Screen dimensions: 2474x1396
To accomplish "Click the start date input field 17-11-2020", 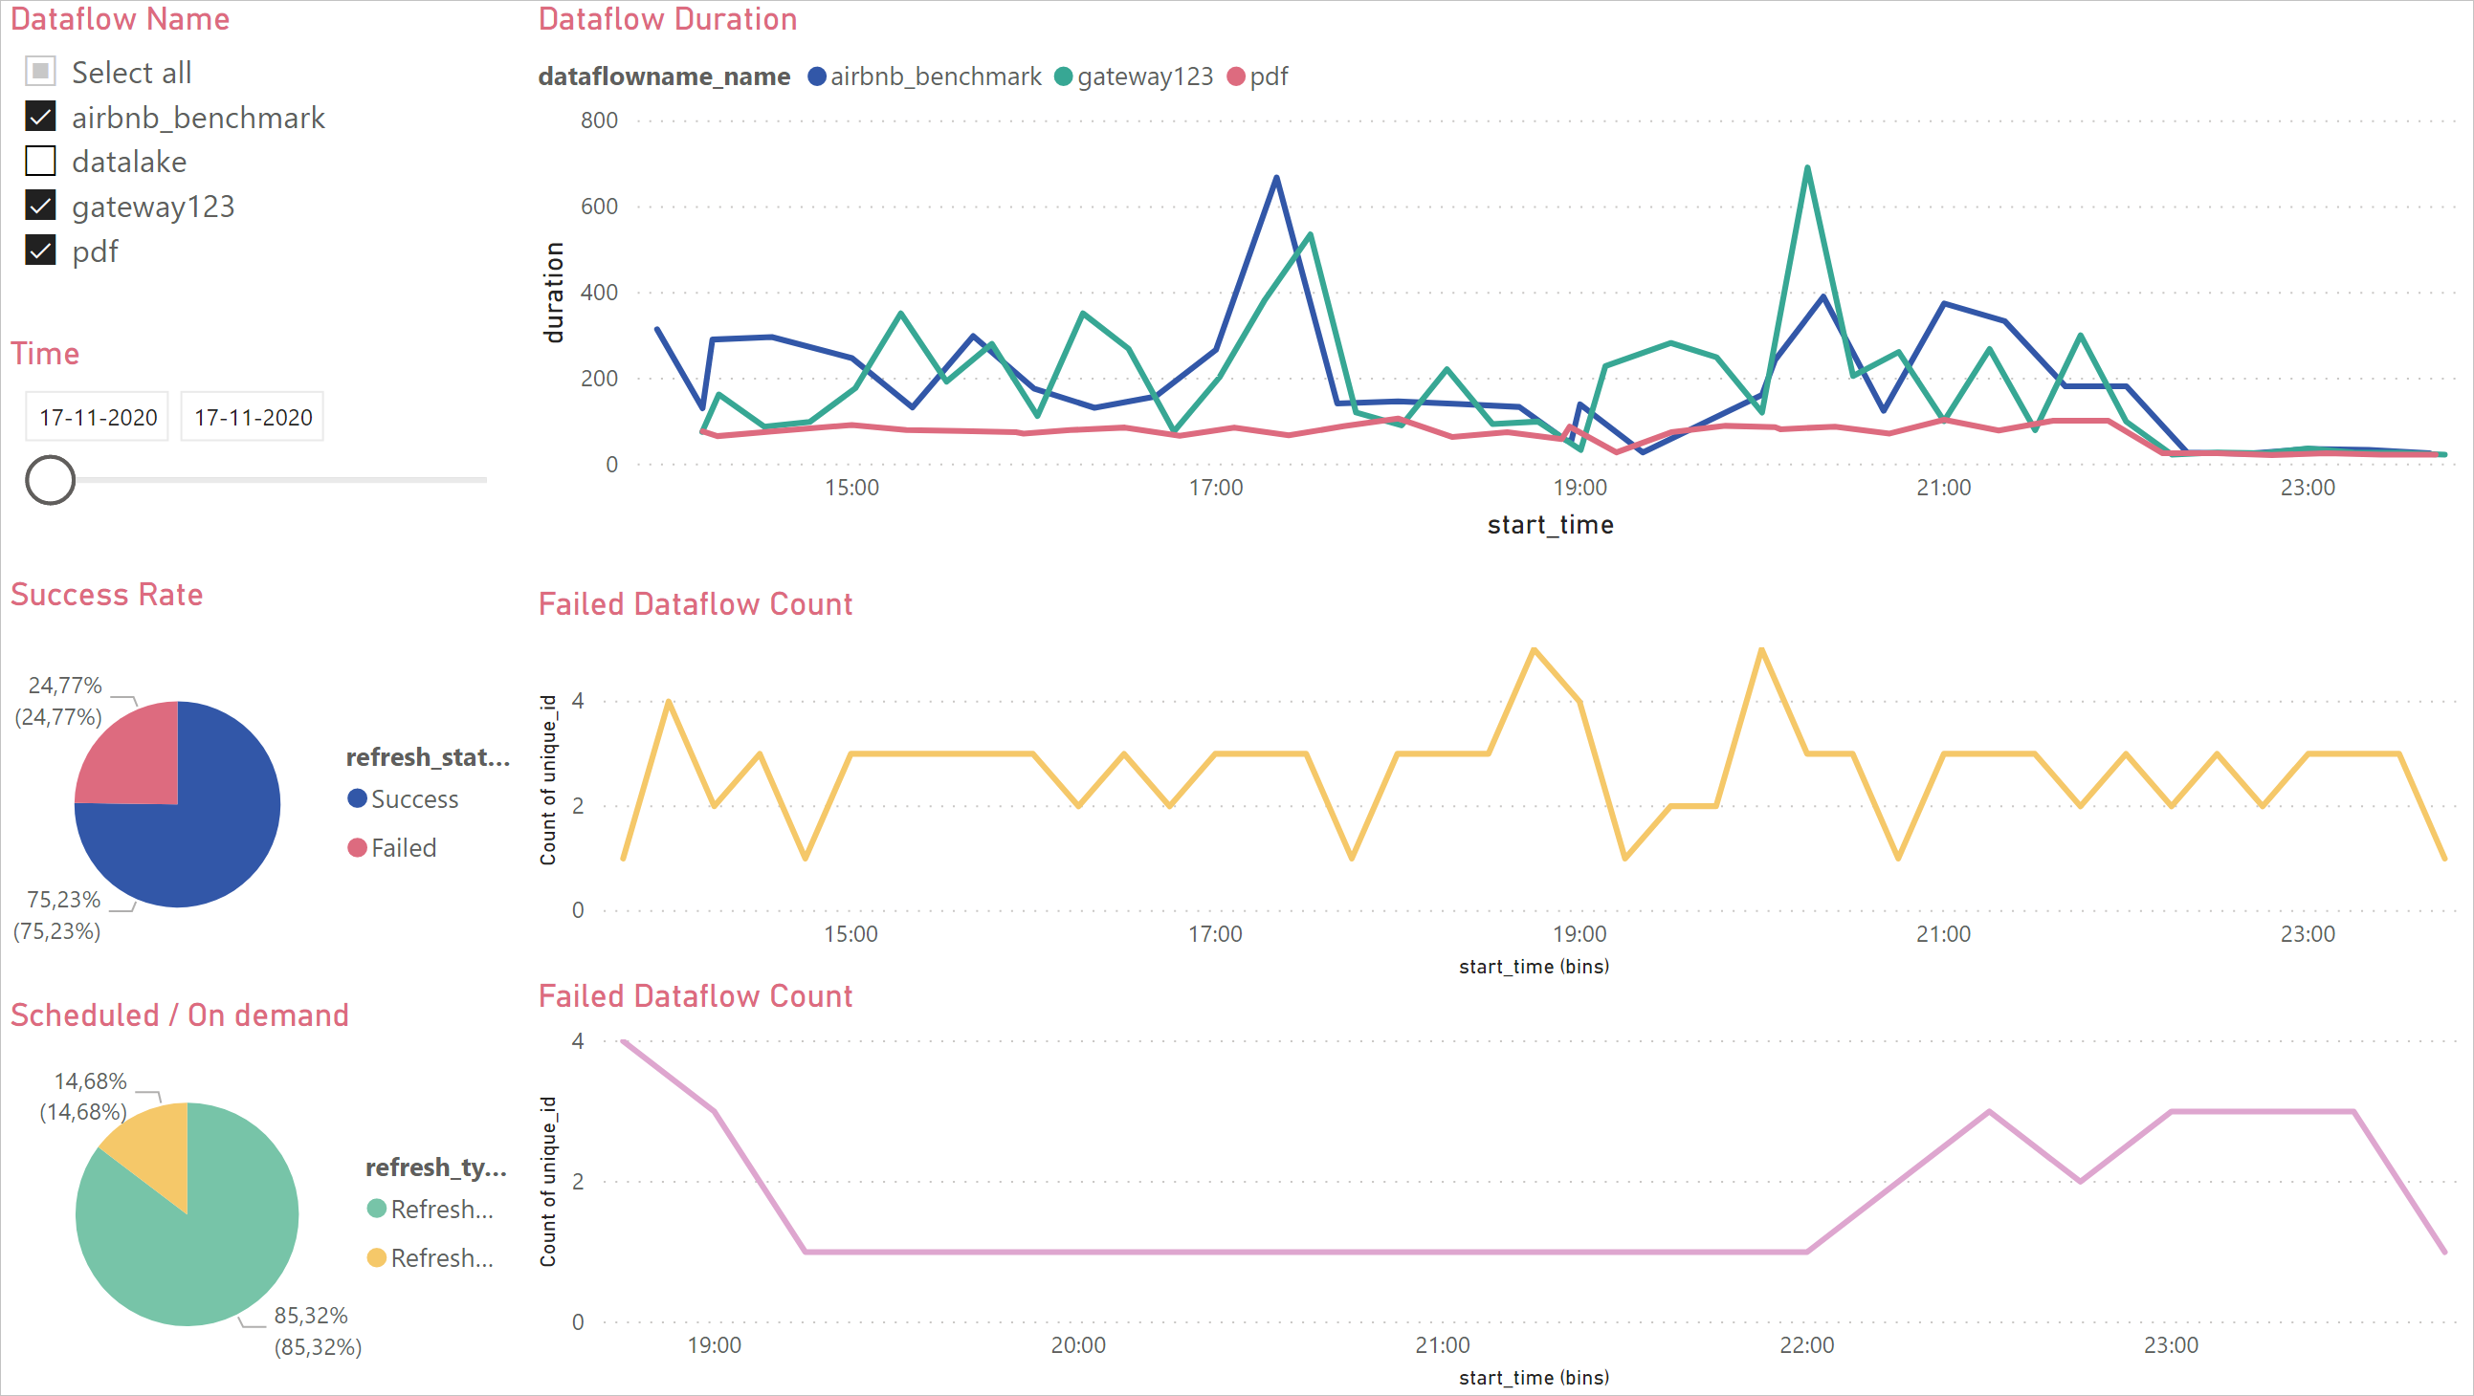I will point(97,416).
